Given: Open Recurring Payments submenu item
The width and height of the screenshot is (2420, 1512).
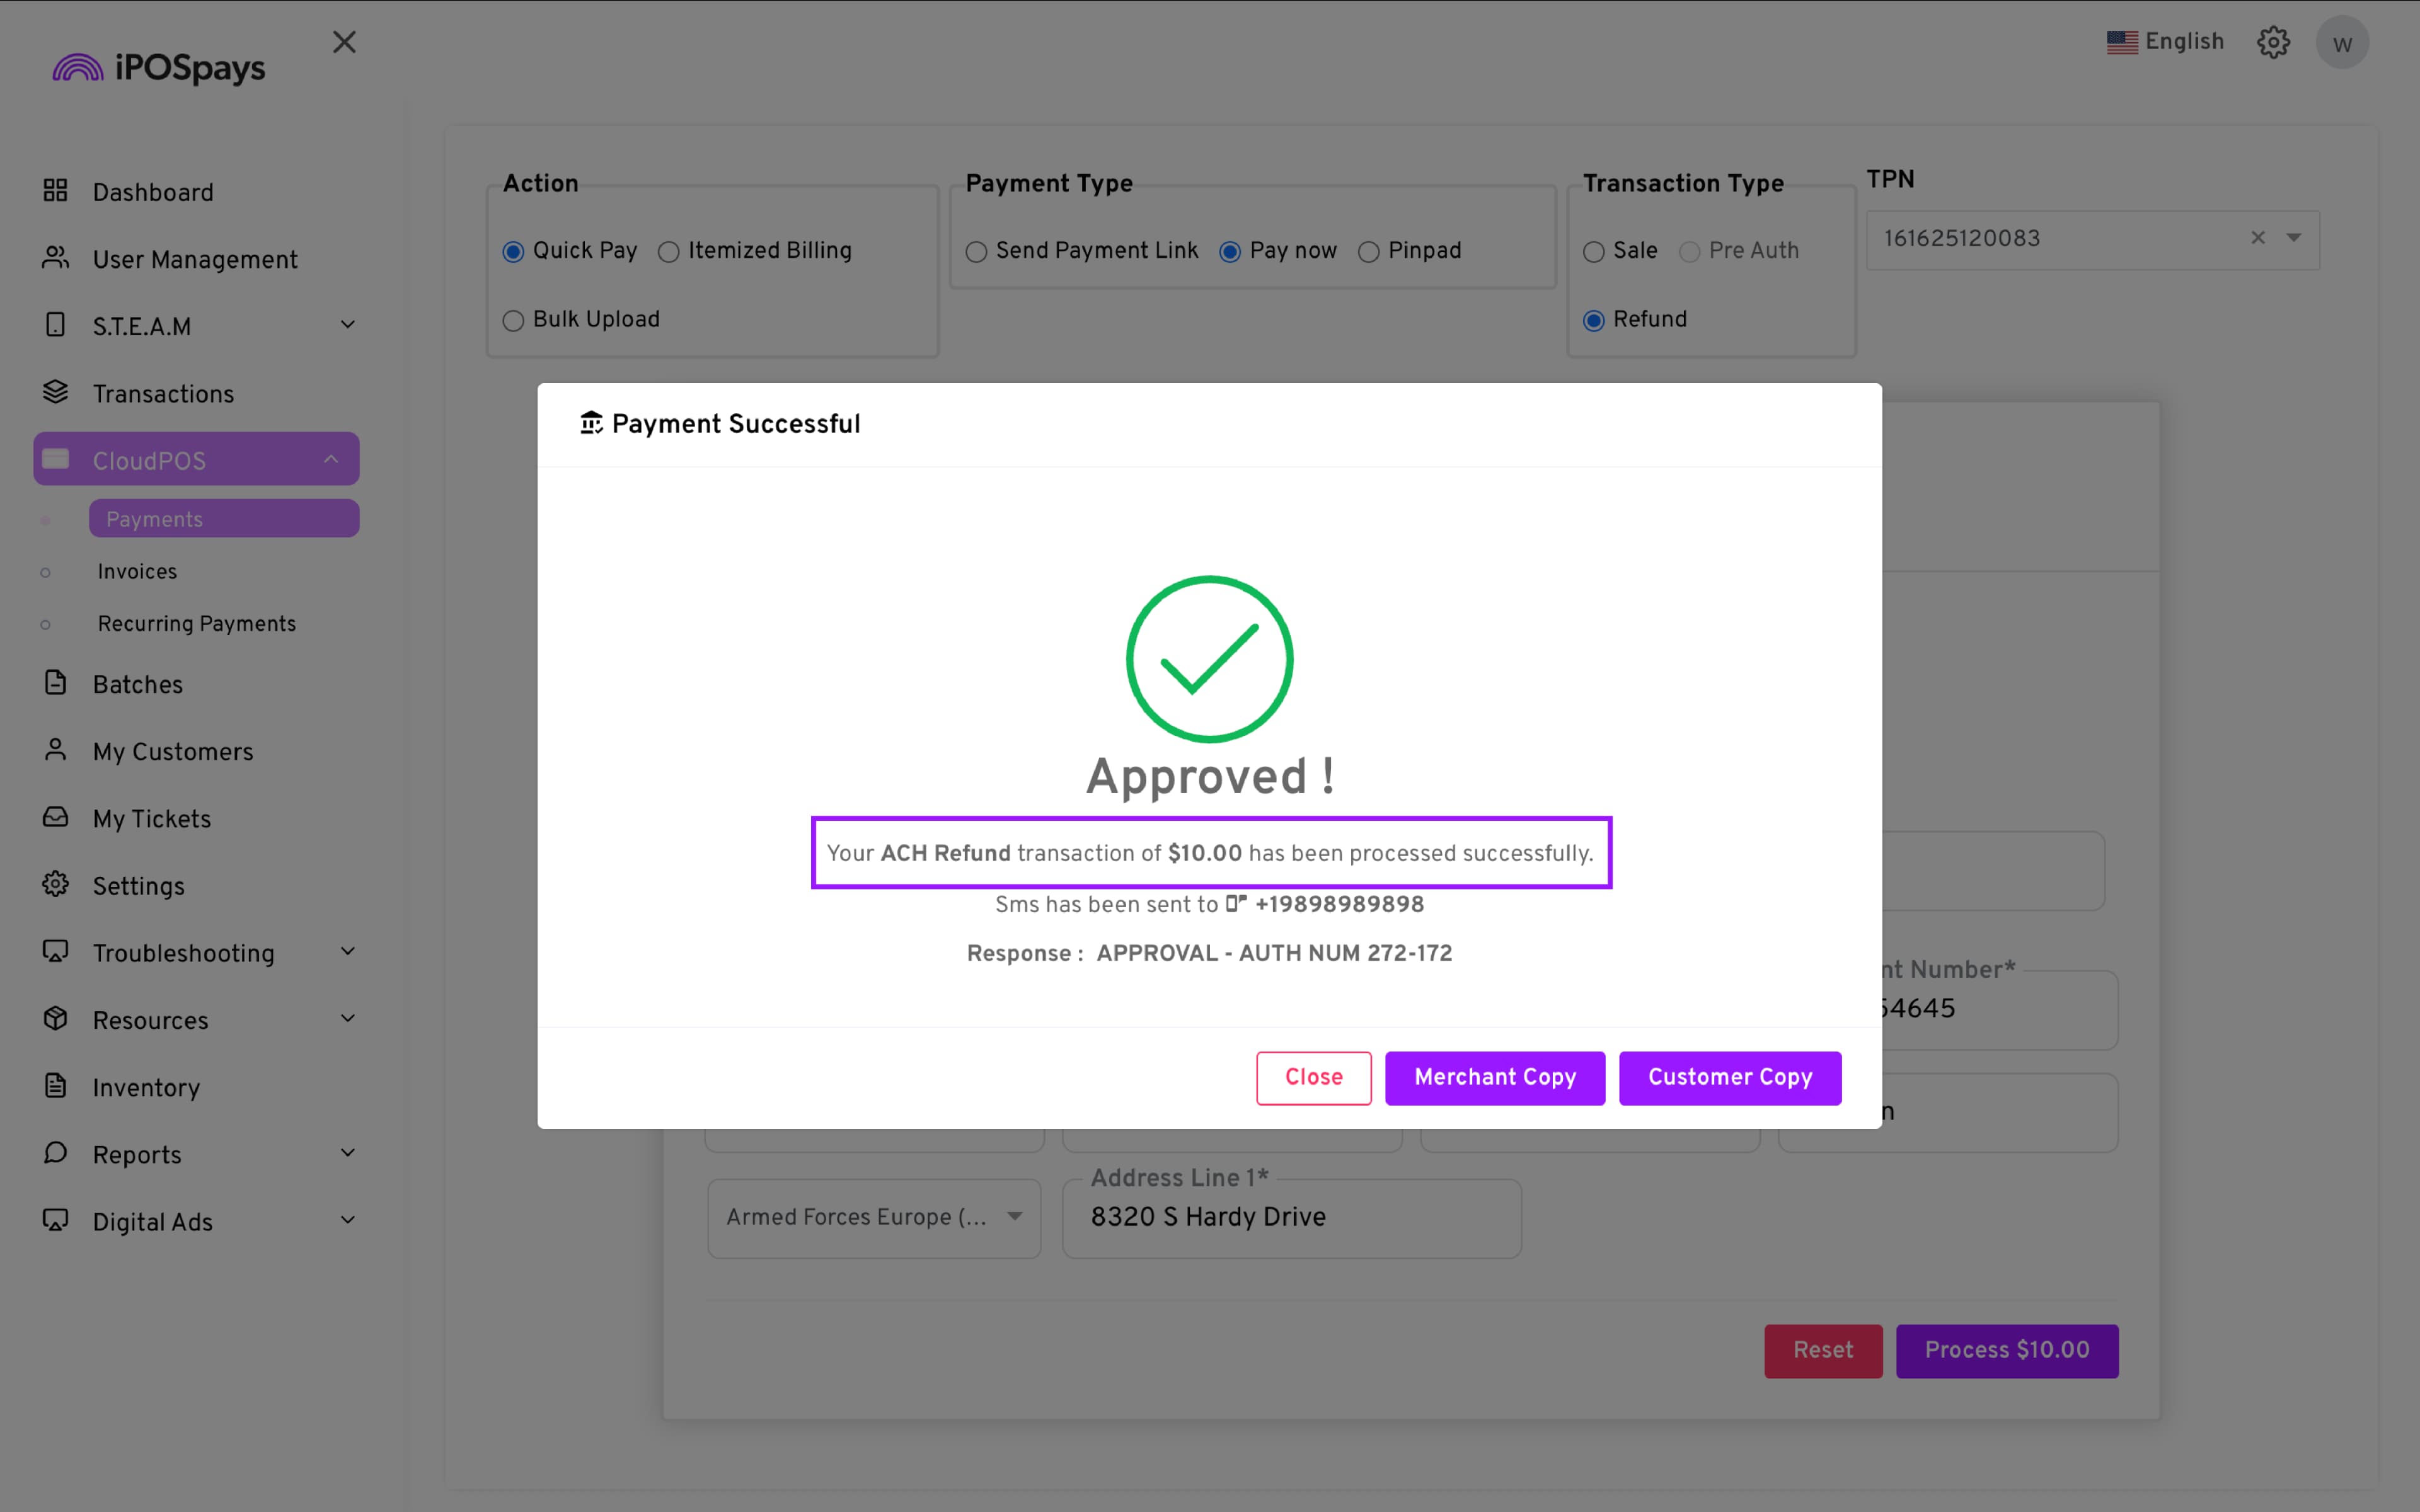Looking at the screenshot, I should (x=197, y=623).
